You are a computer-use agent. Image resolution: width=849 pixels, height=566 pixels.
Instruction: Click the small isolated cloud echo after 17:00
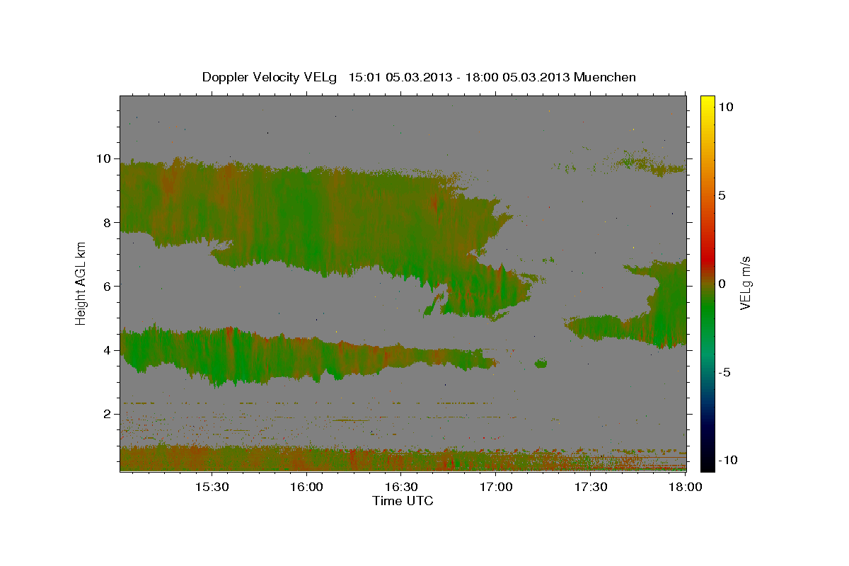click(x=541, y=364)
